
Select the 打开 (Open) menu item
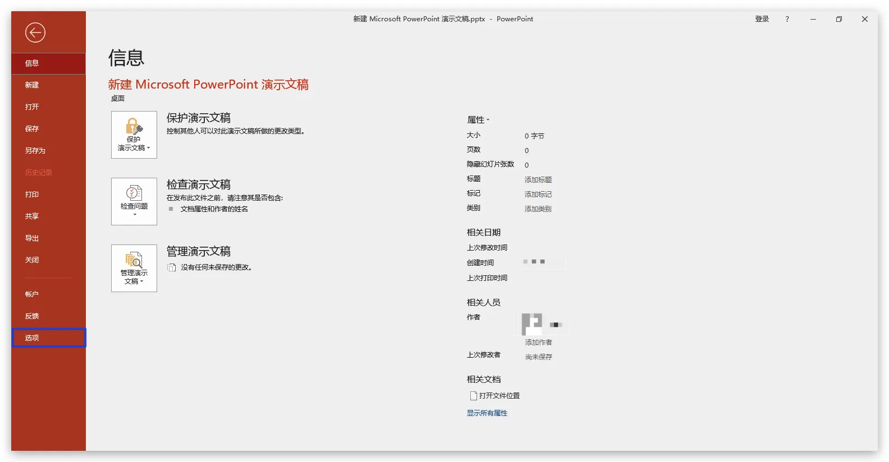point(32,107)
